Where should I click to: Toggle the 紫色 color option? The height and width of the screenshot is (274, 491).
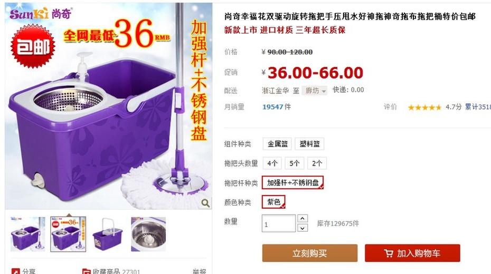pos(273,202)
